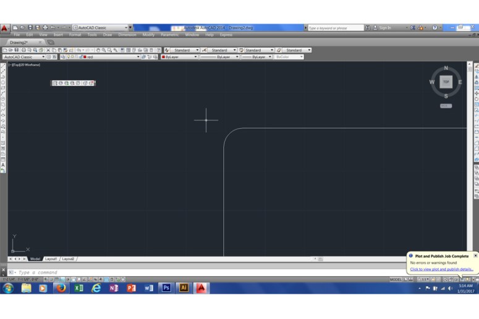Image resolution: width=479 pixels, height=319 pixels.
Task: Click Undo arrow in the Quick Access toolbar
Action: (53, 27)
